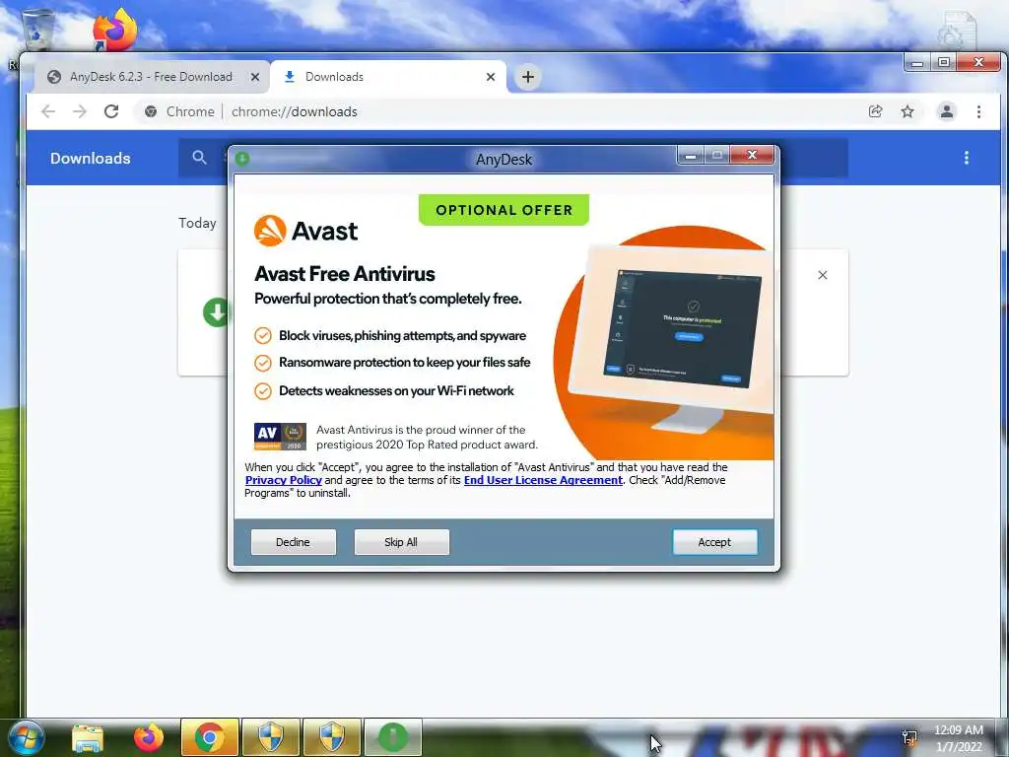This screenshot has width=1009, height=757.
Task: Click the green download file icon
Action: coord(217,312)
